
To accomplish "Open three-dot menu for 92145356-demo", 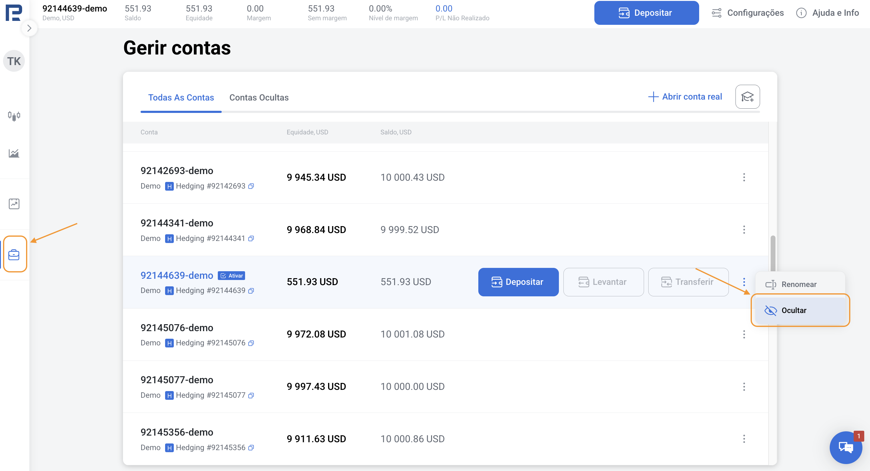I will (x=744, y=439).
